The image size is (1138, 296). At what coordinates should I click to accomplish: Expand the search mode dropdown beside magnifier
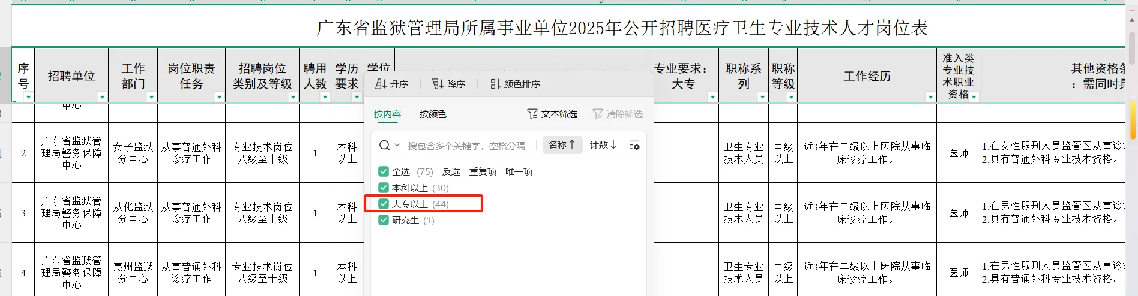[x=397, y=145]
